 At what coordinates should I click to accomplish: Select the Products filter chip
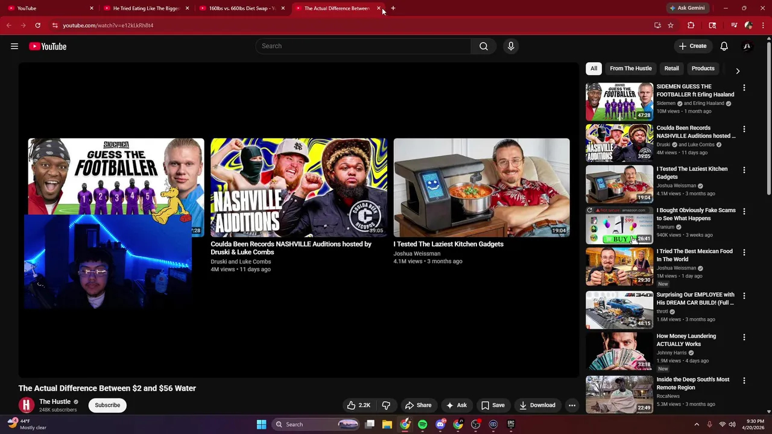703,69
